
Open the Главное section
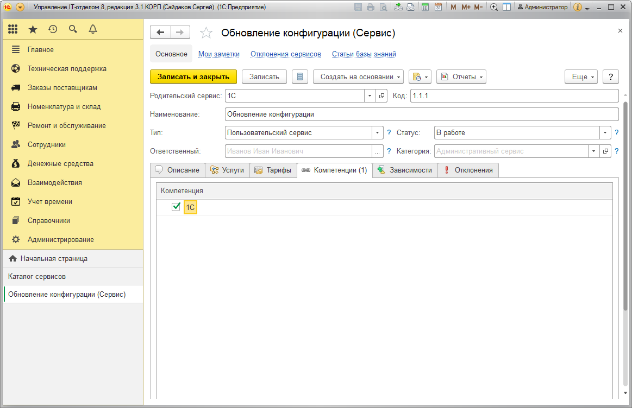click(x=73, y=49)
